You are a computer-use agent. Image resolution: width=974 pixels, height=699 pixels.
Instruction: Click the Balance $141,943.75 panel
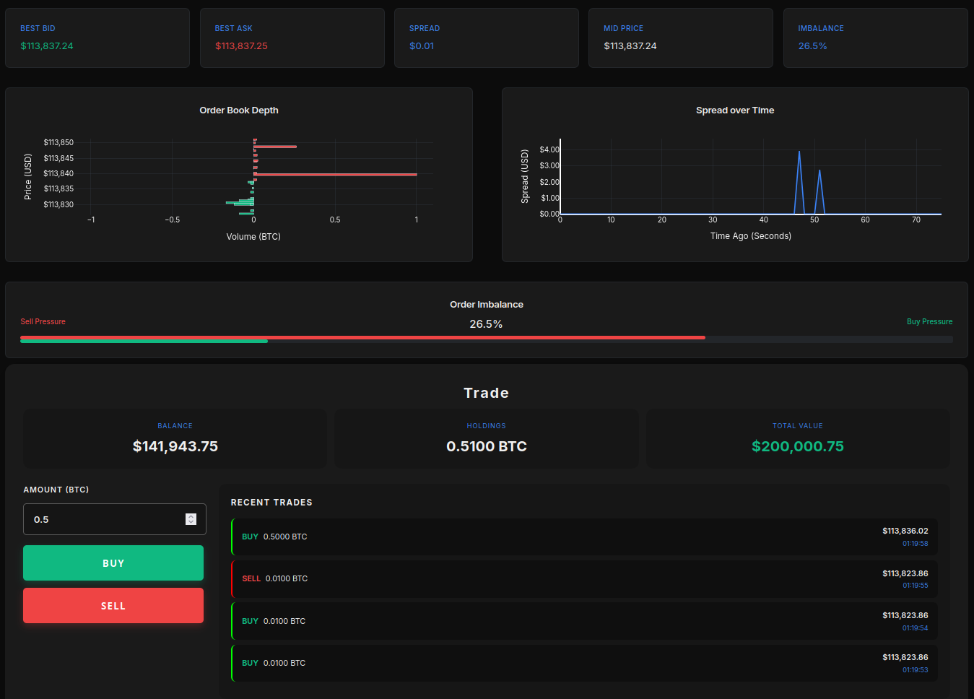pyautogui.click(x=175, y=439)
